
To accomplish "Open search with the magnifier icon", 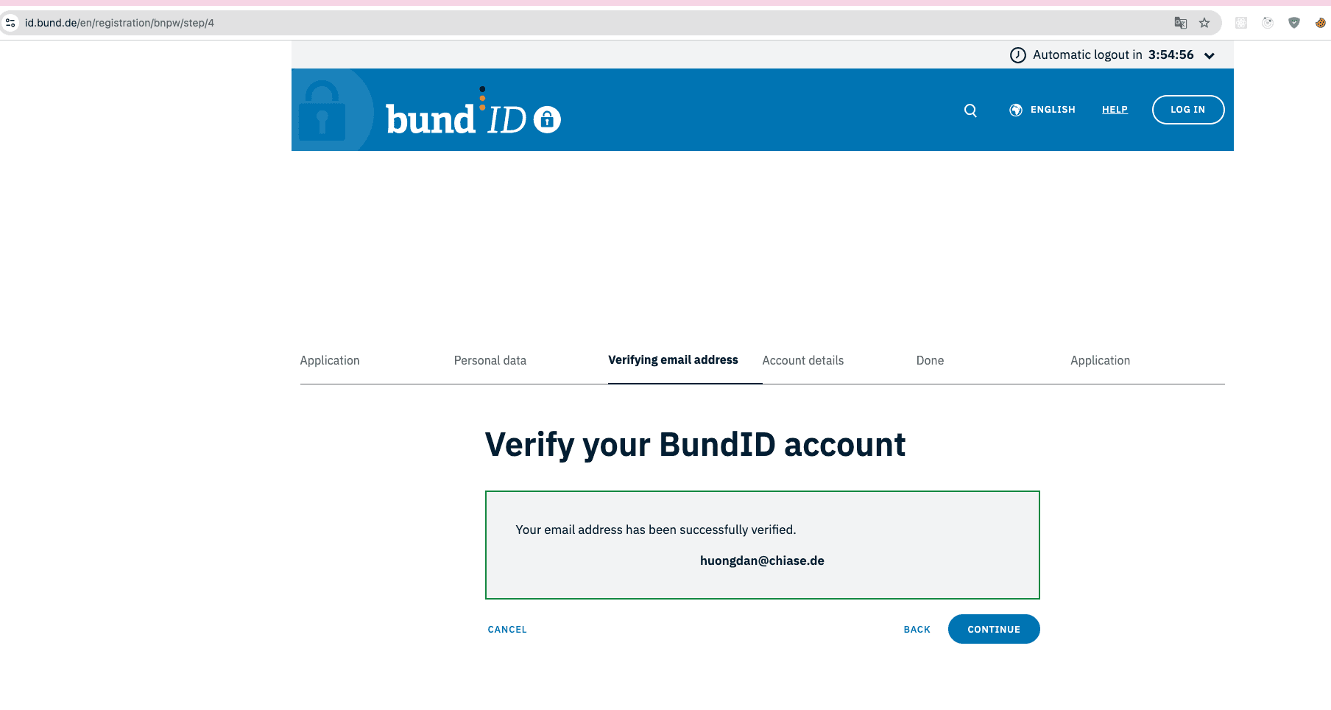I will tap(970, 110).
